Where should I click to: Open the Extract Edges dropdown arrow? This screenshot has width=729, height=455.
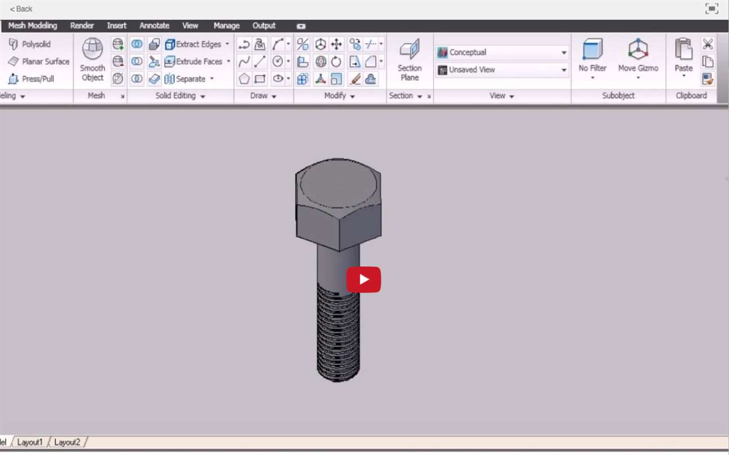tap(227, 44)
